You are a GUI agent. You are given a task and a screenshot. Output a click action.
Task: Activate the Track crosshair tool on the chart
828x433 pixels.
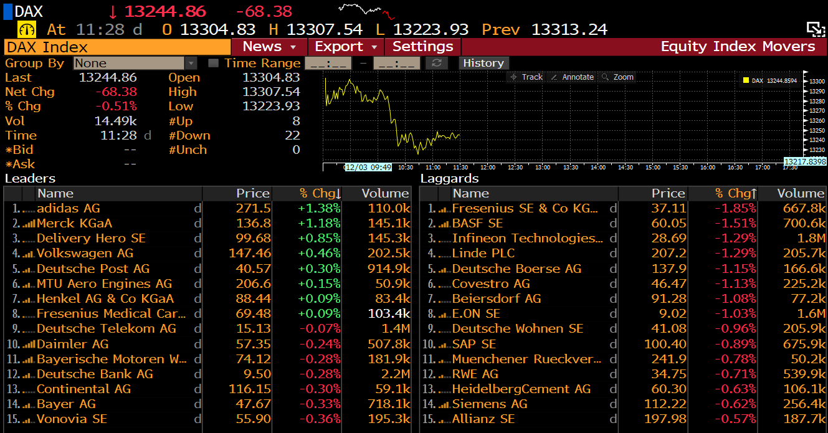[526, 77]
